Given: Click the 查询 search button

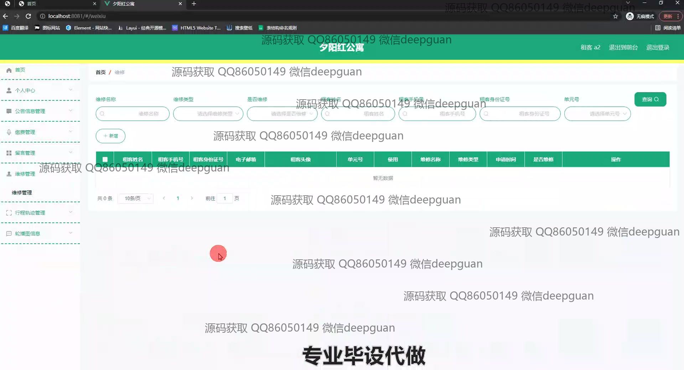Looking at the screenshot, I should click(650, 99).
